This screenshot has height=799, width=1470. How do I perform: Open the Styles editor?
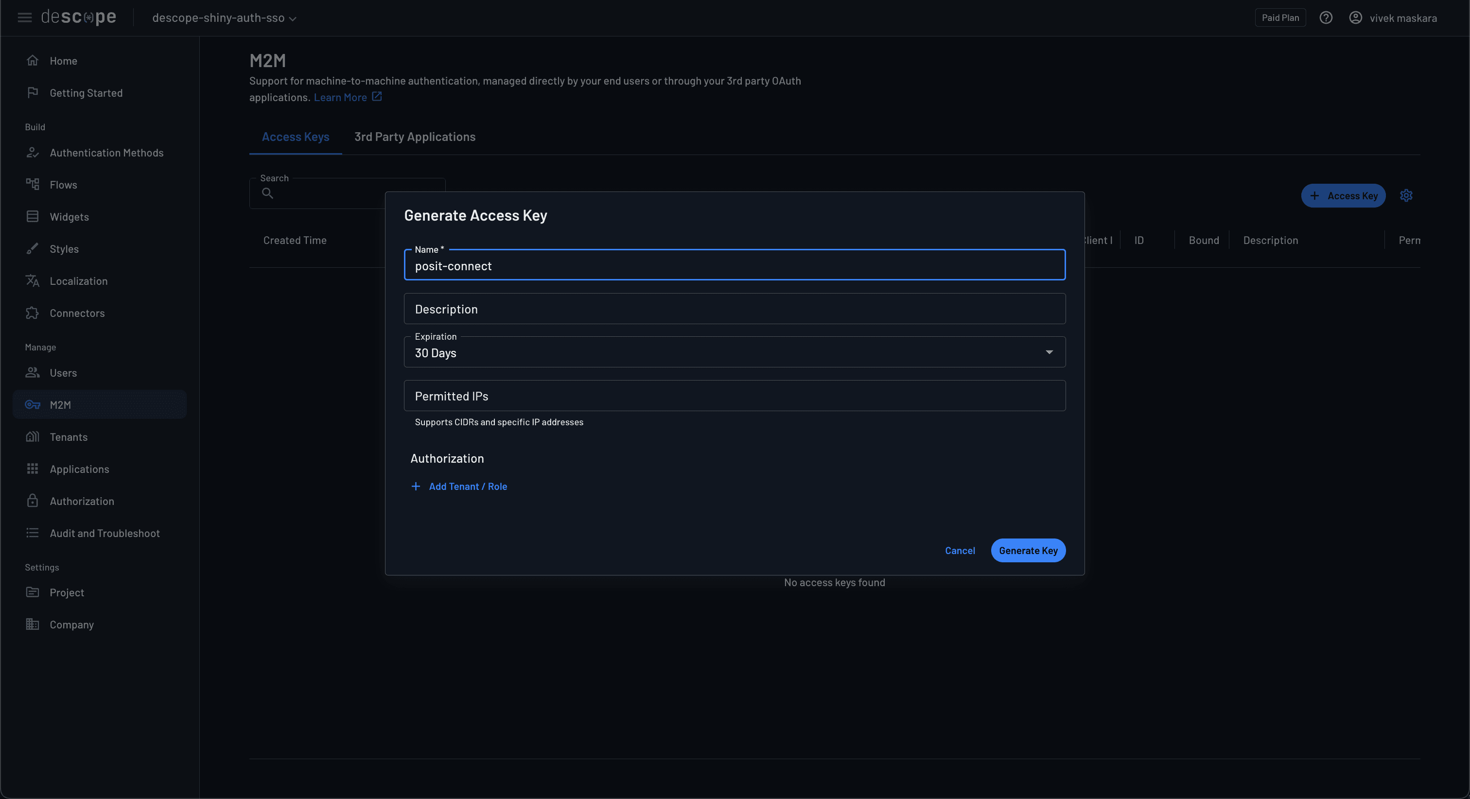click(x=64, y=249)
